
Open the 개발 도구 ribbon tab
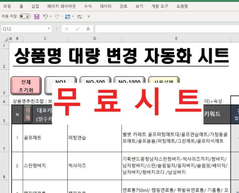tap(160, 6)
